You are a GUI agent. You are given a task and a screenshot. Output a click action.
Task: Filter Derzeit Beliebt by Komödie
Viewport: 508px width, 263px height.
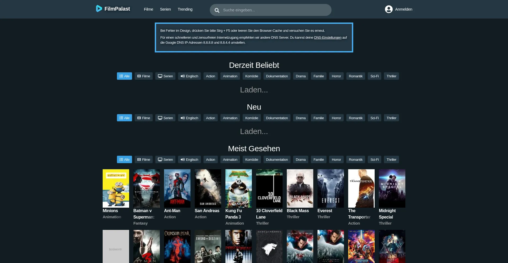(x=252, y=76)
